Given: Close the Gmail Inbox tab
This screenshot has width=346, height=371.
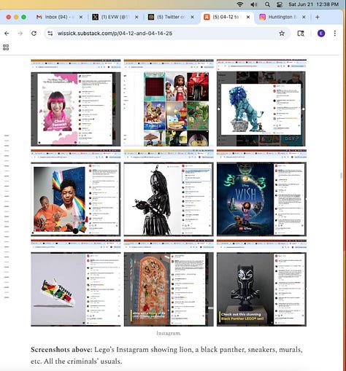Looking at the screenshot, I should point(81,17).
